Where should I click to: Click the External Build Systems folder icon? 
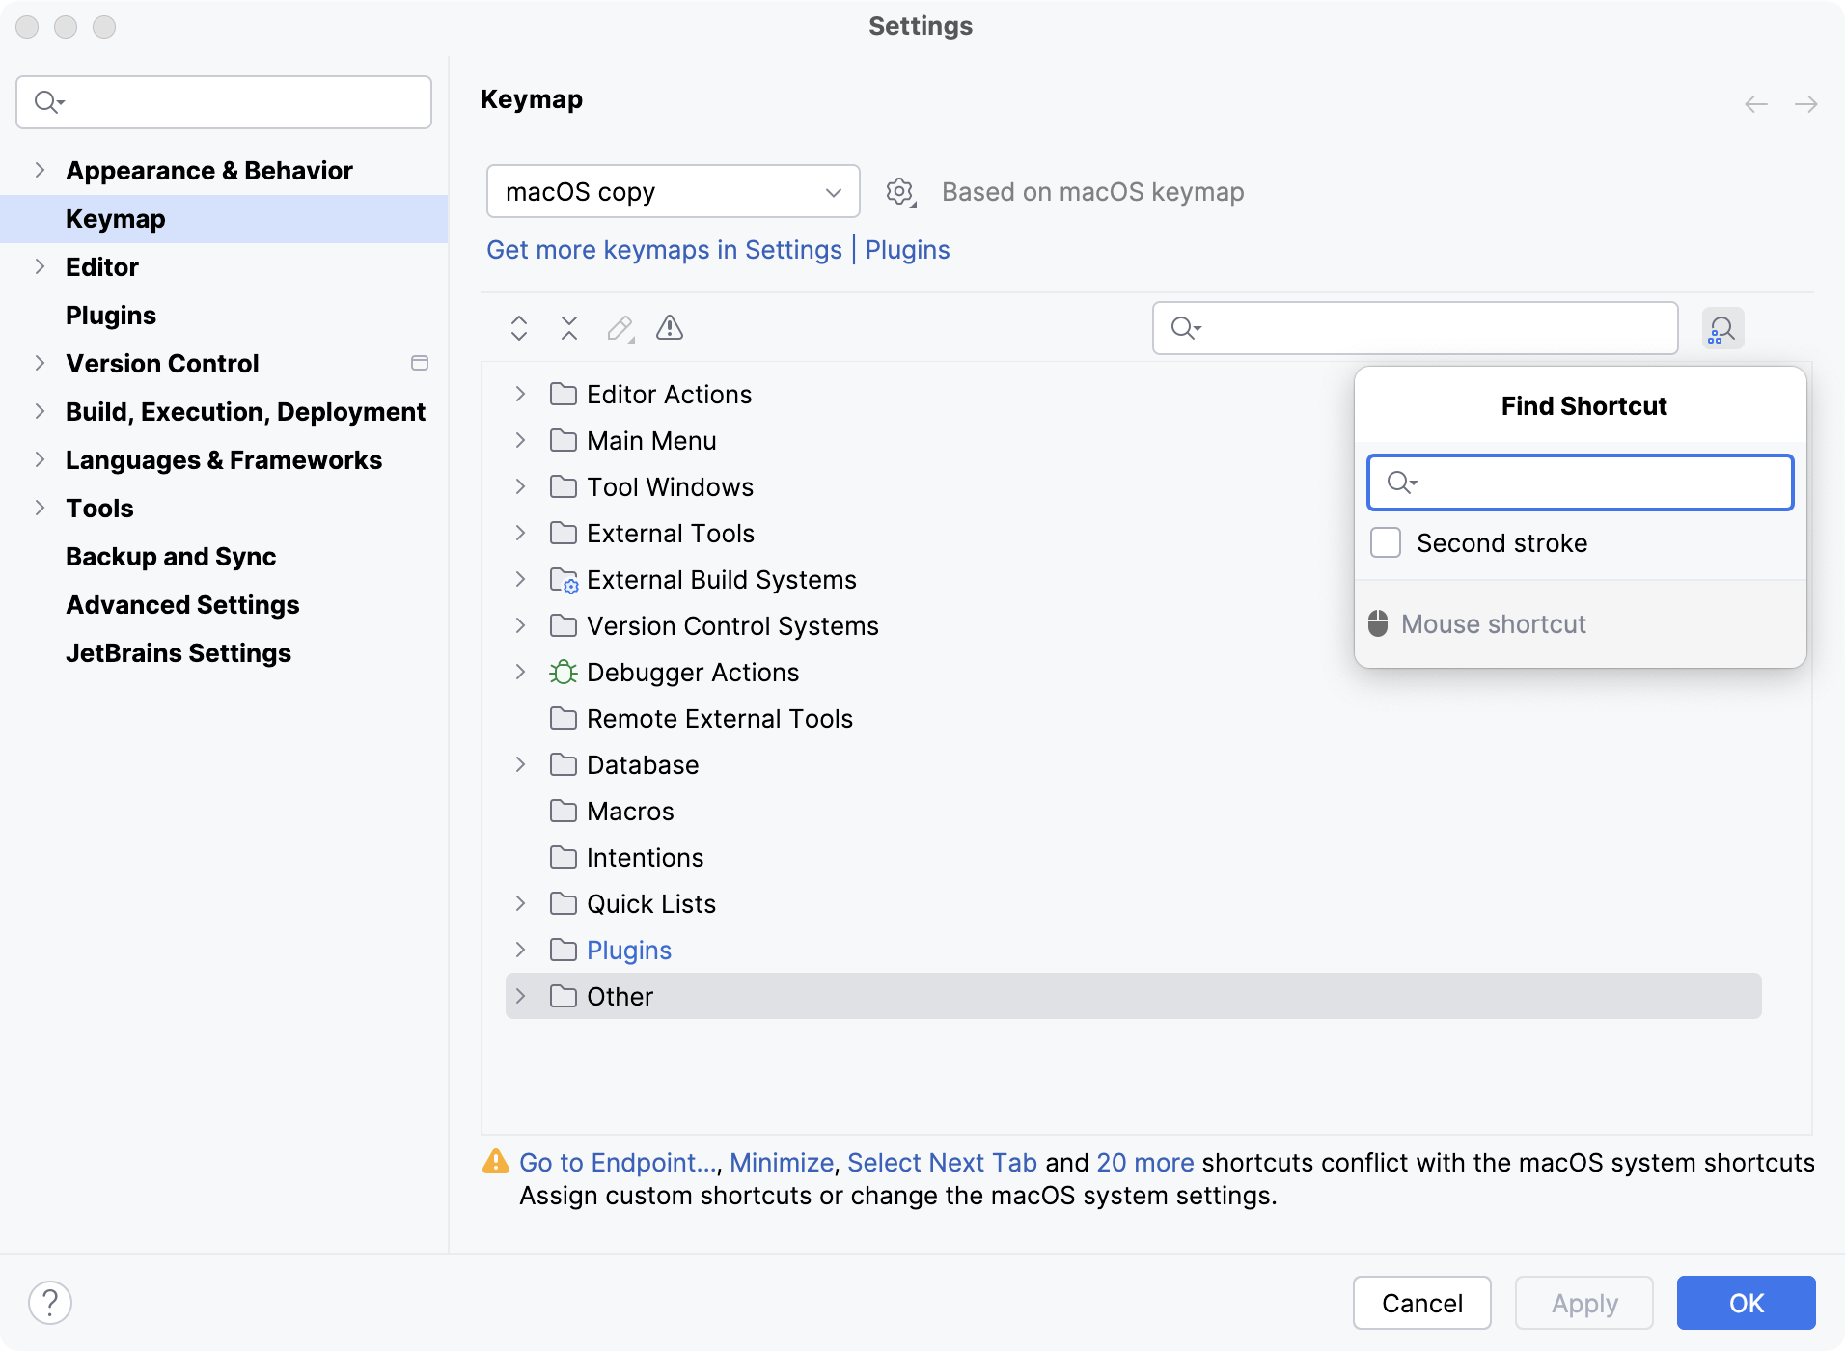point(564,579)
